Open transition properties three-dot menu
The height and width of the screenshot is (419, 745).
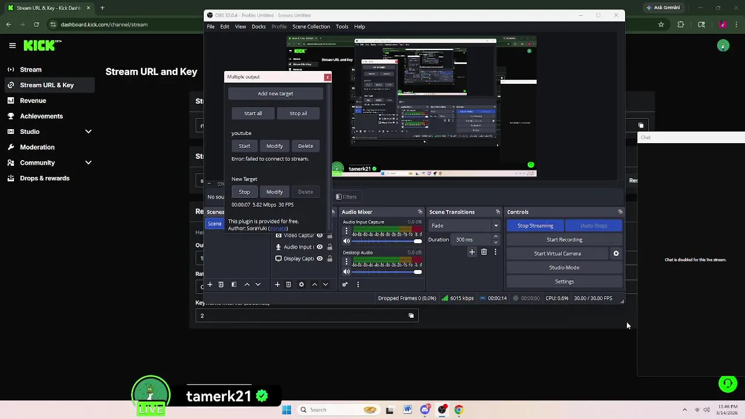point(495,252)
